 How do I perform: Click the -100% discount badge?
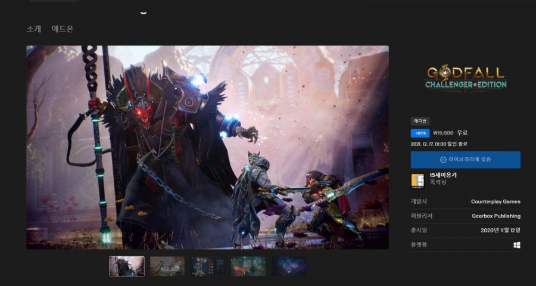click(x=420, y=133)
